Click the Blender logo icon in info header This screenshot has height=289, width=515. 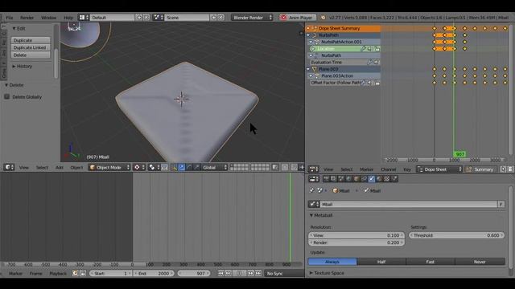point(323,18)
